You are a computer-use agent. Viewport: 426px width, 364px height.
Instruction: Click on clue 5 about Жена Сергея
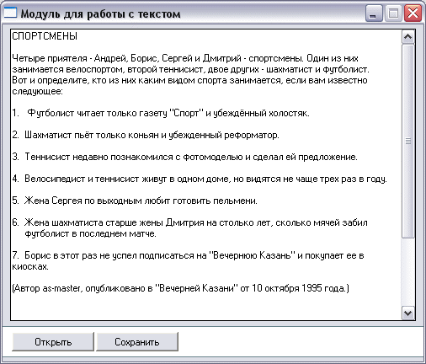point(135,201)
